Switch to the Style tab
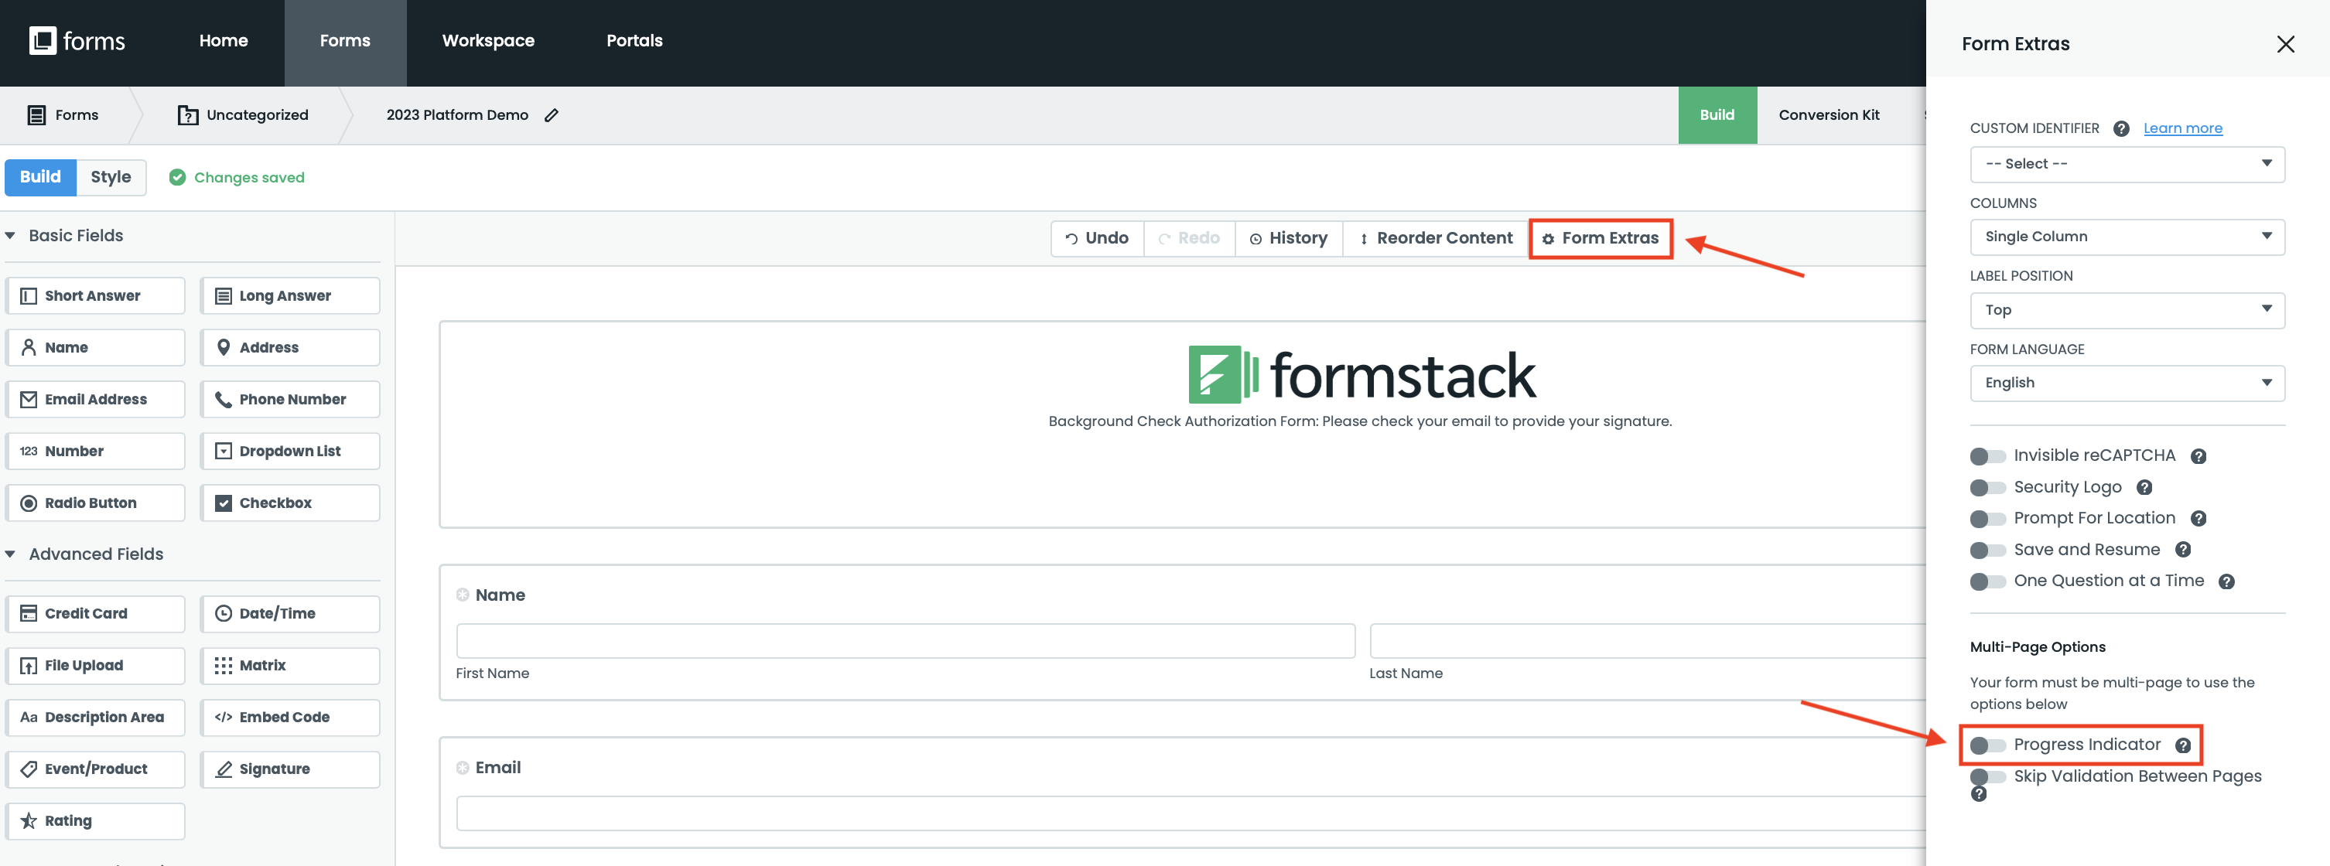The height and width of the screenshot is (866, 2330). tap(111, 177)
